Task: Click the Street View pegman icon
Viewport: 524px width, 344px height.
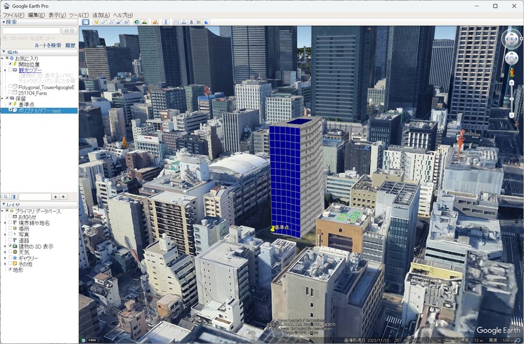Action: (512, 73)
